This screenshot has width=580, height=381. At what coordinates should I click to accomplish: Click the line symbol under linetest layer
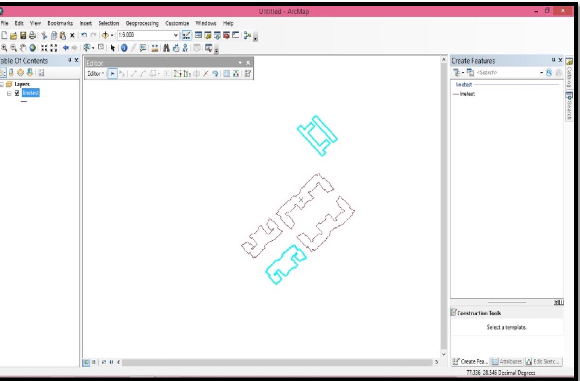coord(24,101)
